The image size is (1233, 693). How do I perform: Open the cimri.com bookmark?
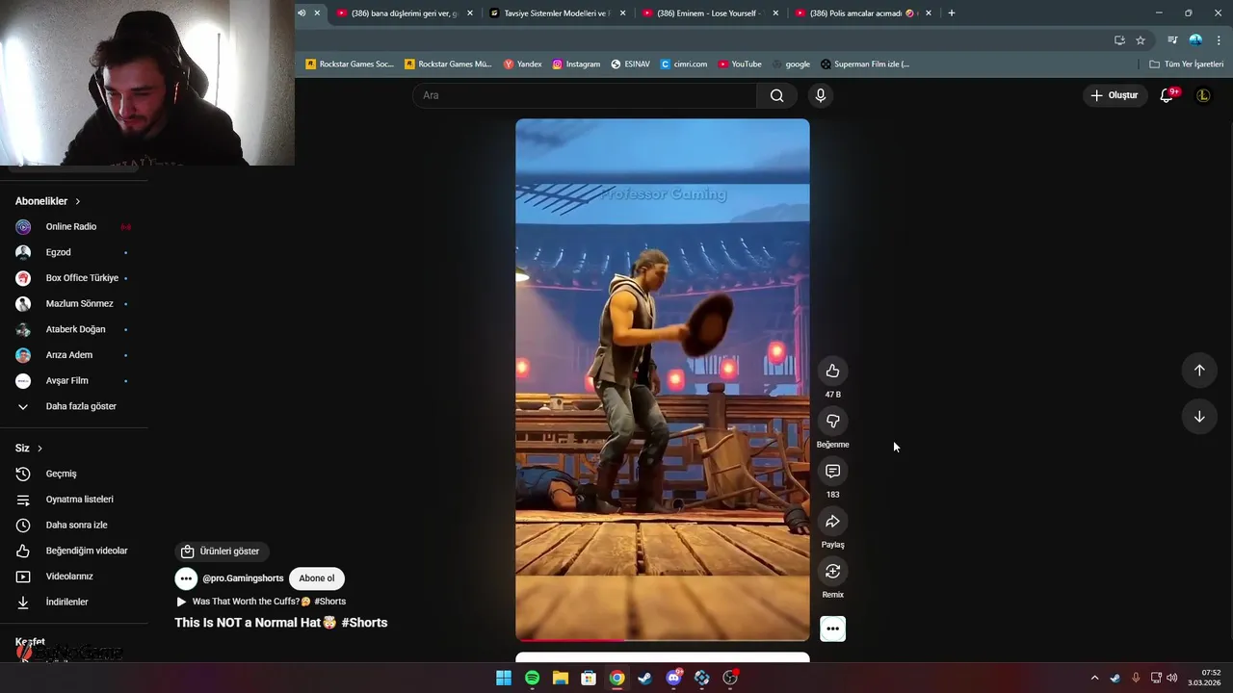684,64
